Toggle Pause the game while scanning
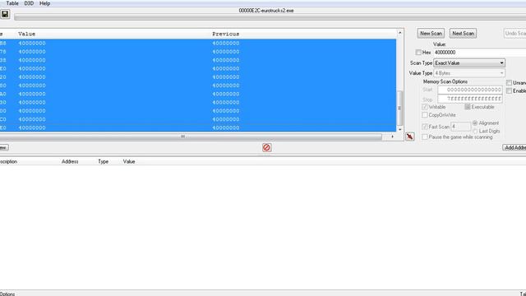The image size is (526, 296). 425,137
